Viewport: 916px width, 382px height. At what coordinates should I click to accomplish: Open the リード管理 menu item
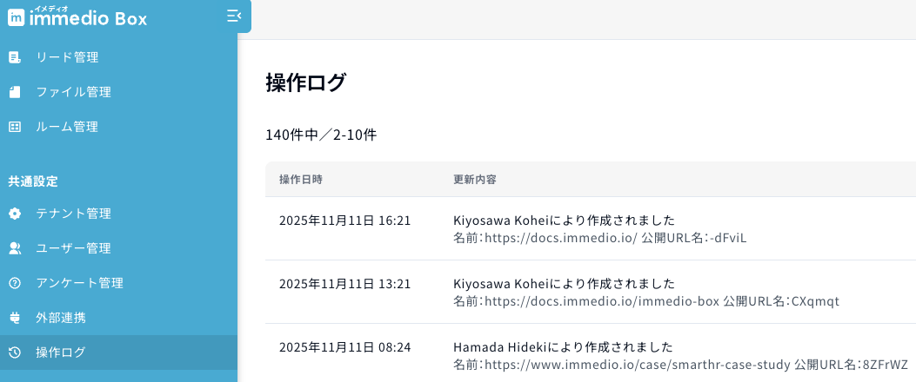click(x=67, y=58)
